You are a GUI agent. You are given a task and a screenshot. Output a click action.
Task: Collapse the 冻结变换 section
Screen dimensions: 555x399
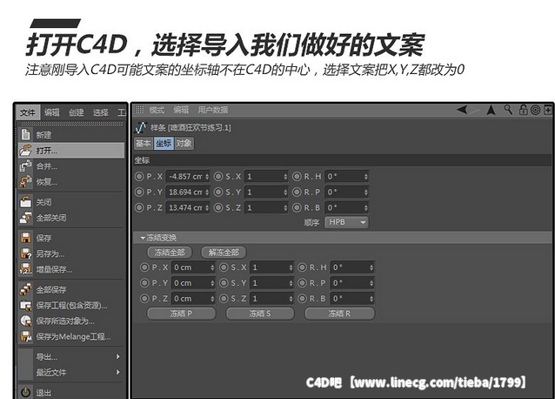143,238
